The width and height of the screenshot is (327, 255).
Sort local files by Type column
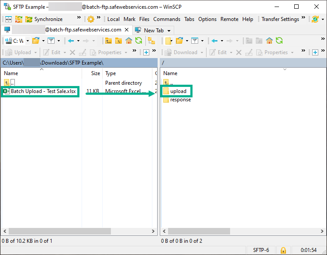coord(127,73)
